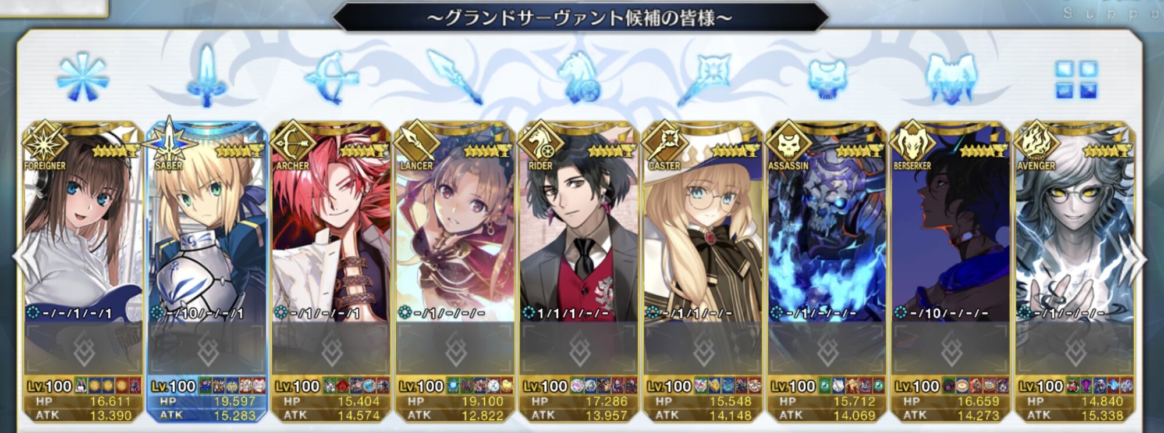This screenshot has width=1164, height=433.
Task: Select the Rider class horse icon
Action: (579, 77)
